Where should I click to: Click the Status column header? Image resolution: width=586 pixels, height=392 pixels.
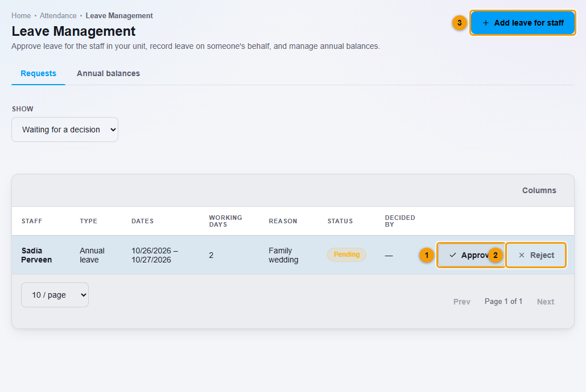340,221
